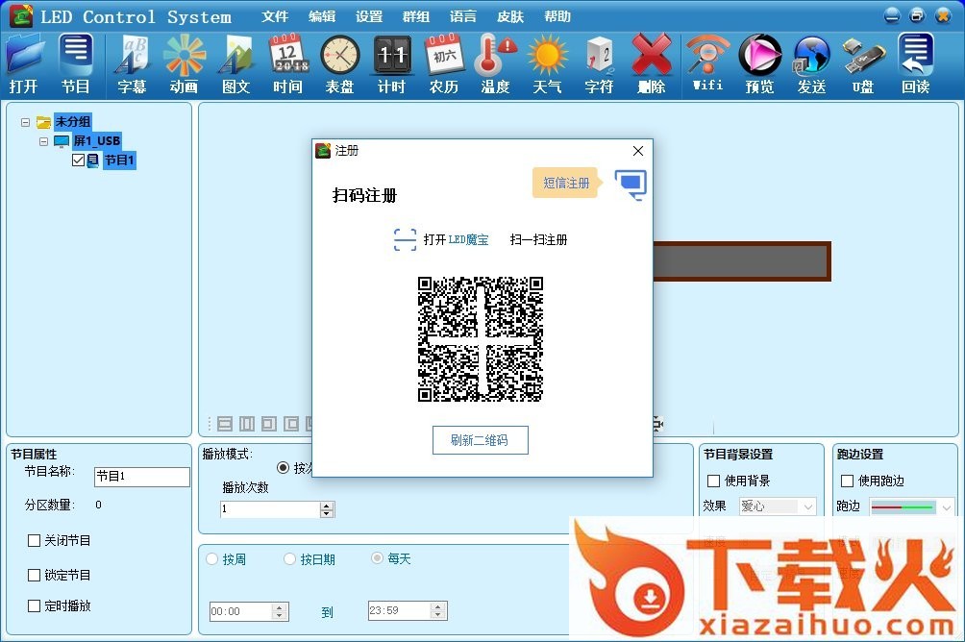Adjust end time 23:59 spinner
965x642 pixels.
pyautogui.click(x=437, y=610)
